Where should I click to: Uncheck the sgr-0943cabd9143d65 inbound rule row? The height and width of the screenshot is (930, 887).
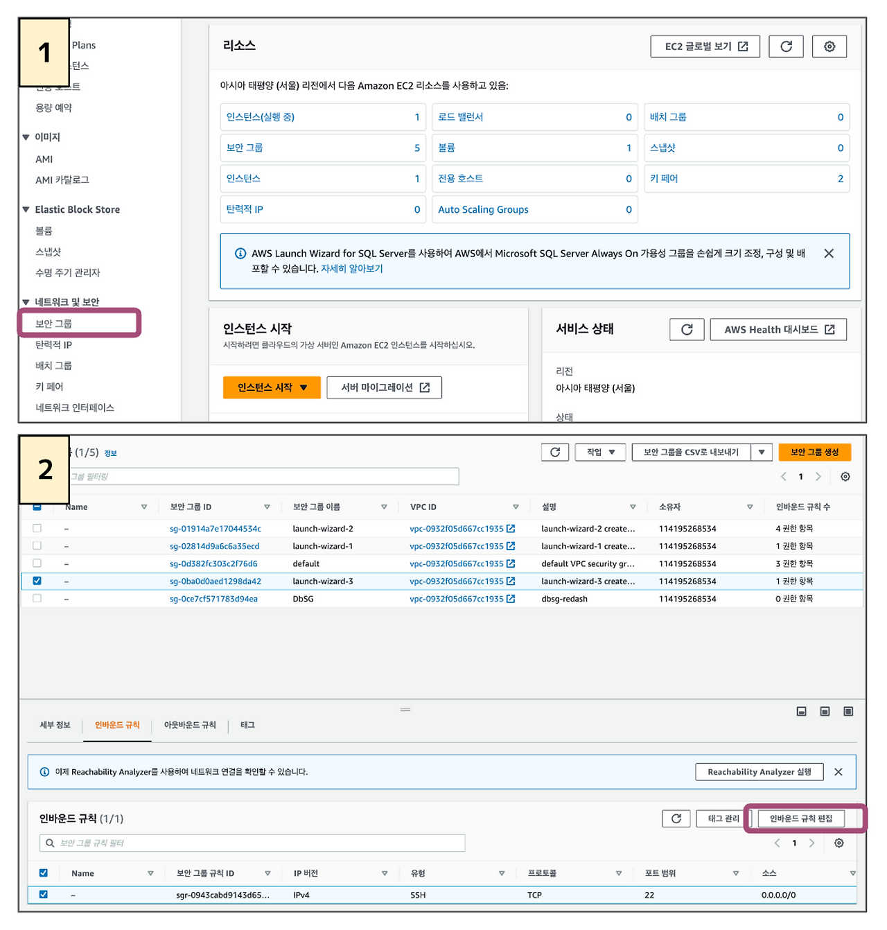44,895
